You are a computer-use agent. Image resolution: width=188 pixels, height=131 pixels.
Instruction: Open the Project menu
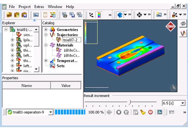click(x=25, y=7)
